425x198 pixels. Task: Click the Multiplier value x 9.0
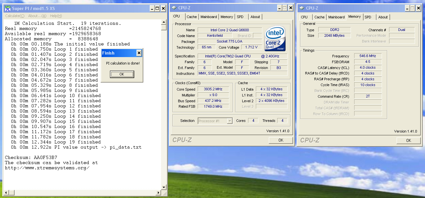213,95
